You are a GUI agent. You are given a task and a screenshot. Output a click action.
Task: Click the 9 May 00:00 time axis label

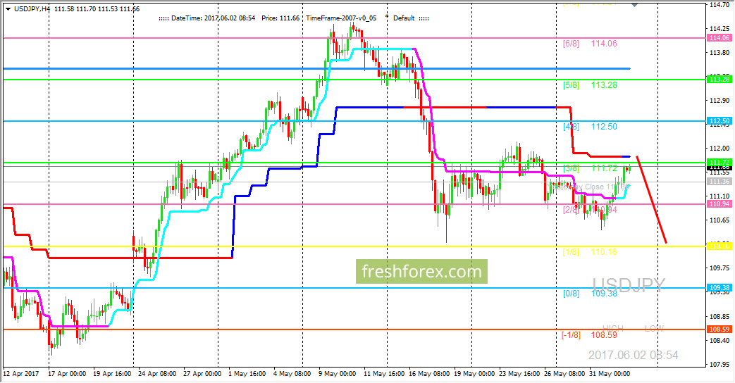[x=337, y=374]
